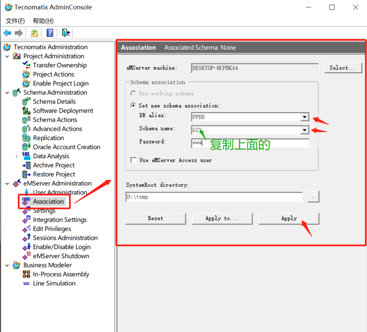Viewport: 367px width, 332px height.
Task: Click the SQL Data Analysis icon
Action: [x=26, y=156]
